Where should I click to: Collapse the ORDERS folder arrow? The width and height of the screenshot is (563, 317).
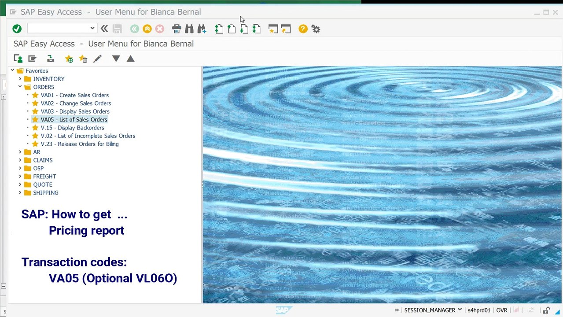tap(20, 87)
